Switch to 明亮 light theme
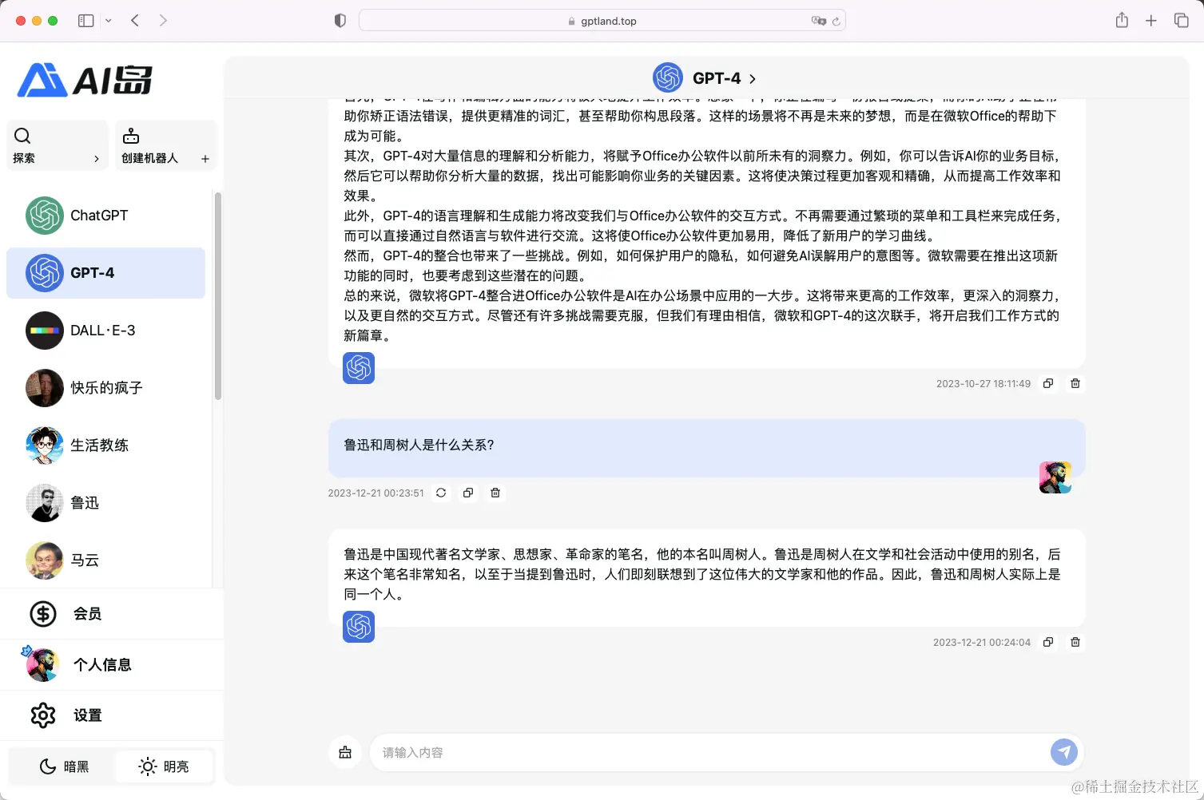Viewport: 1204px width, 800px height. coord(164,766)
